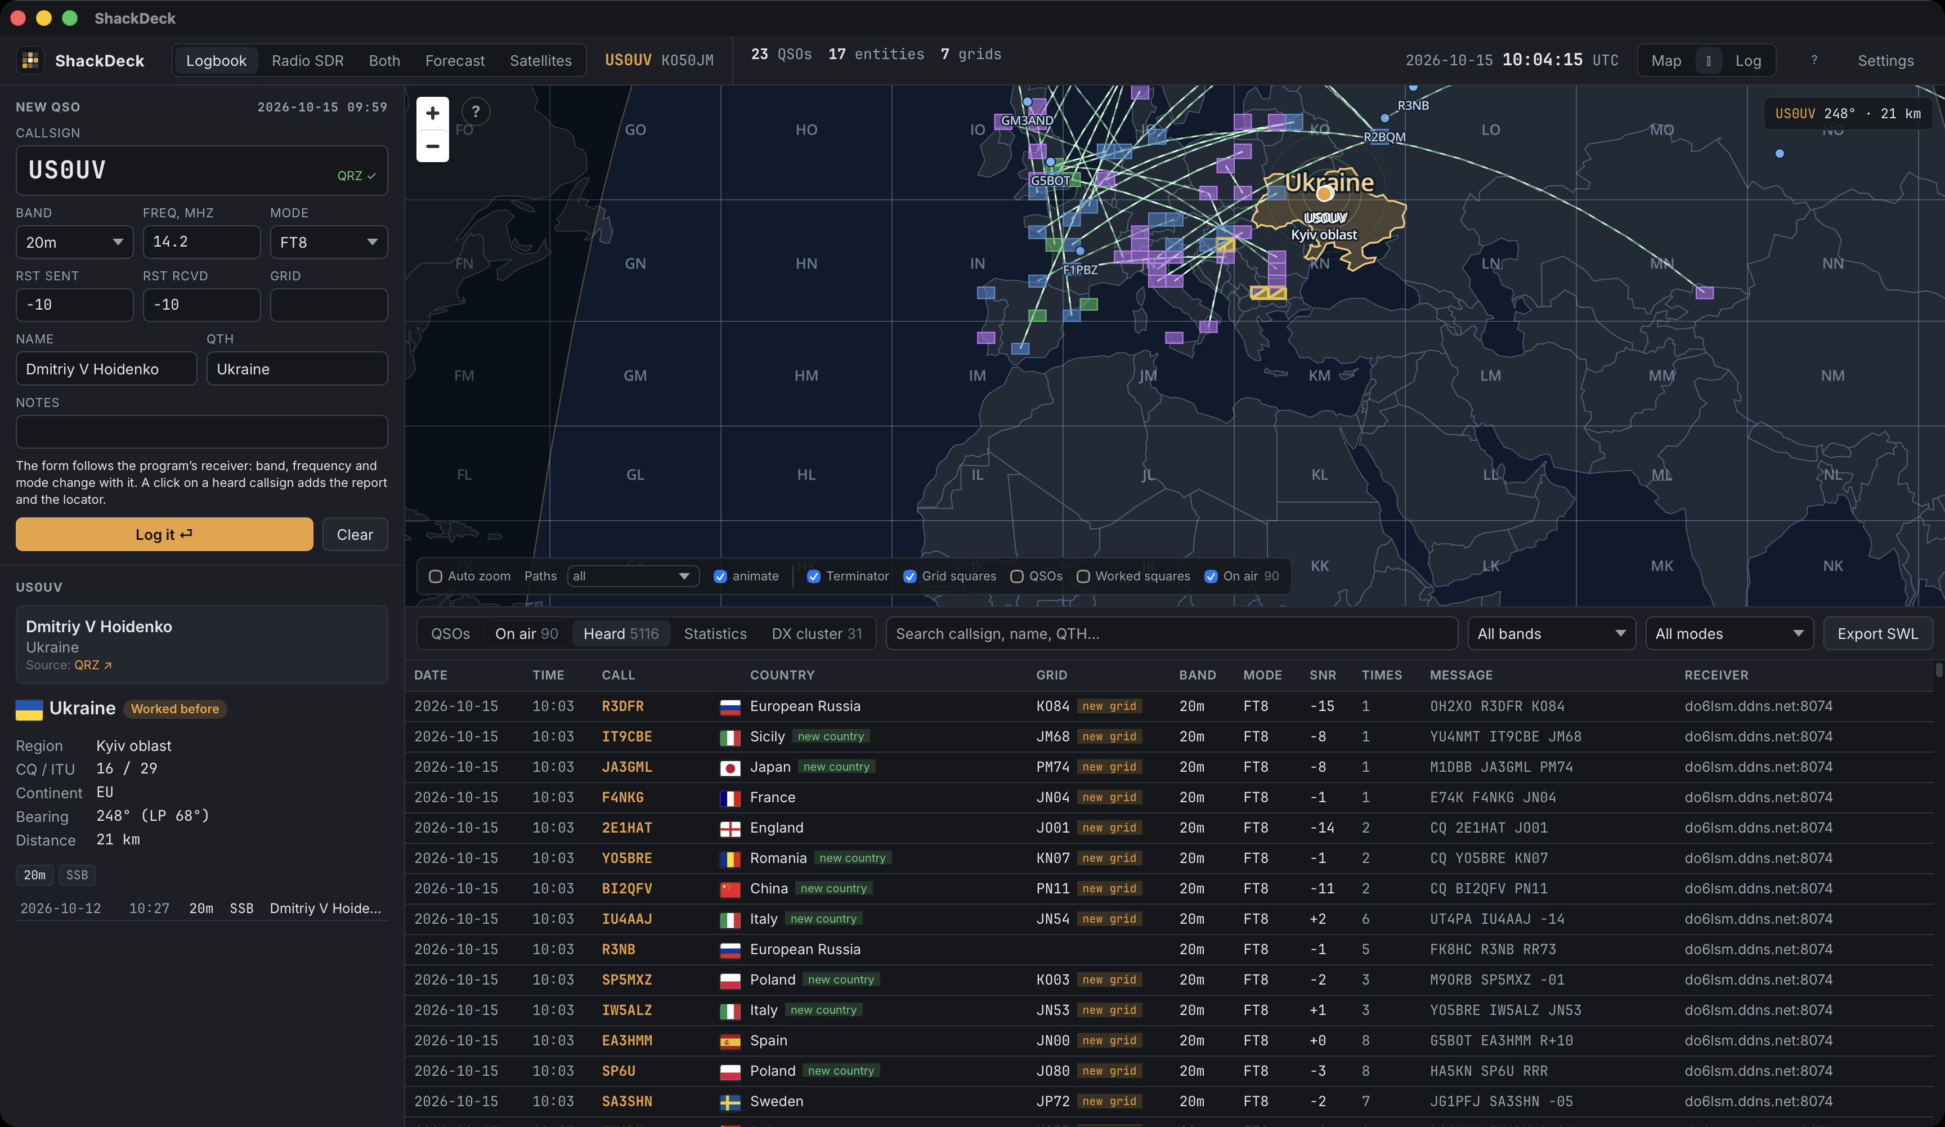Image resolution: width=1945 pixels, height=1127 pixels.
Task: Click the SSB mode chip
Action: pyautogui.click(x=77, y=875)
